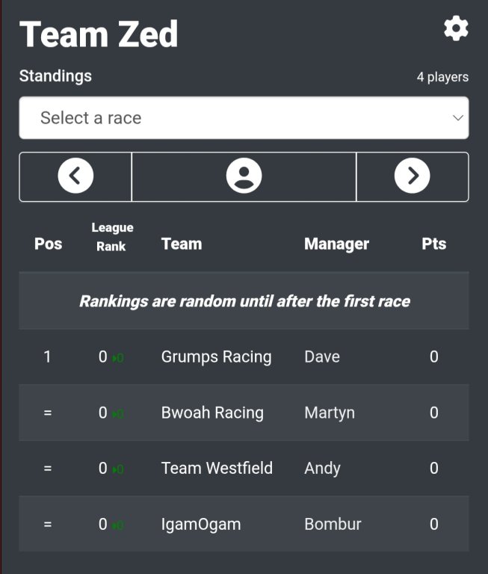This screenshot has height=574, width=488.
Task: Click the green rank change icon for Team Westfield
Action: pos(118,469)
